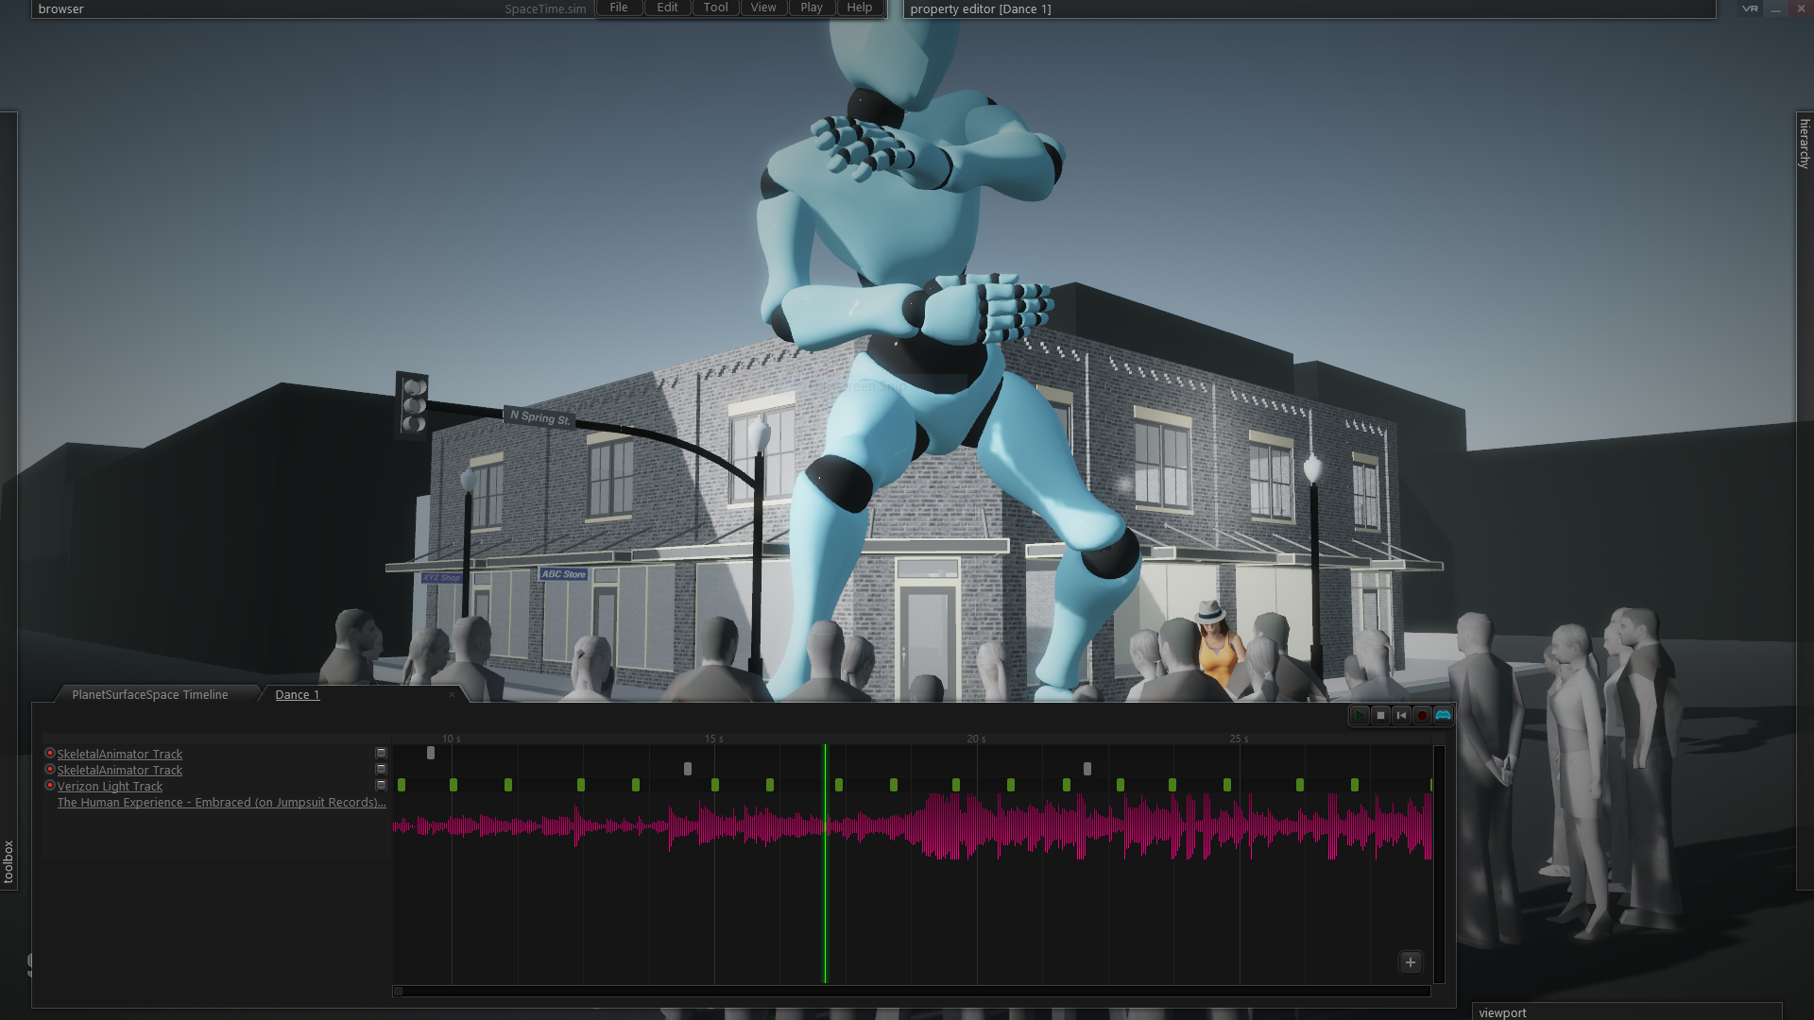Click the red record button in timeline
Viewport: 1814px width, 1020px height.
1422,716
